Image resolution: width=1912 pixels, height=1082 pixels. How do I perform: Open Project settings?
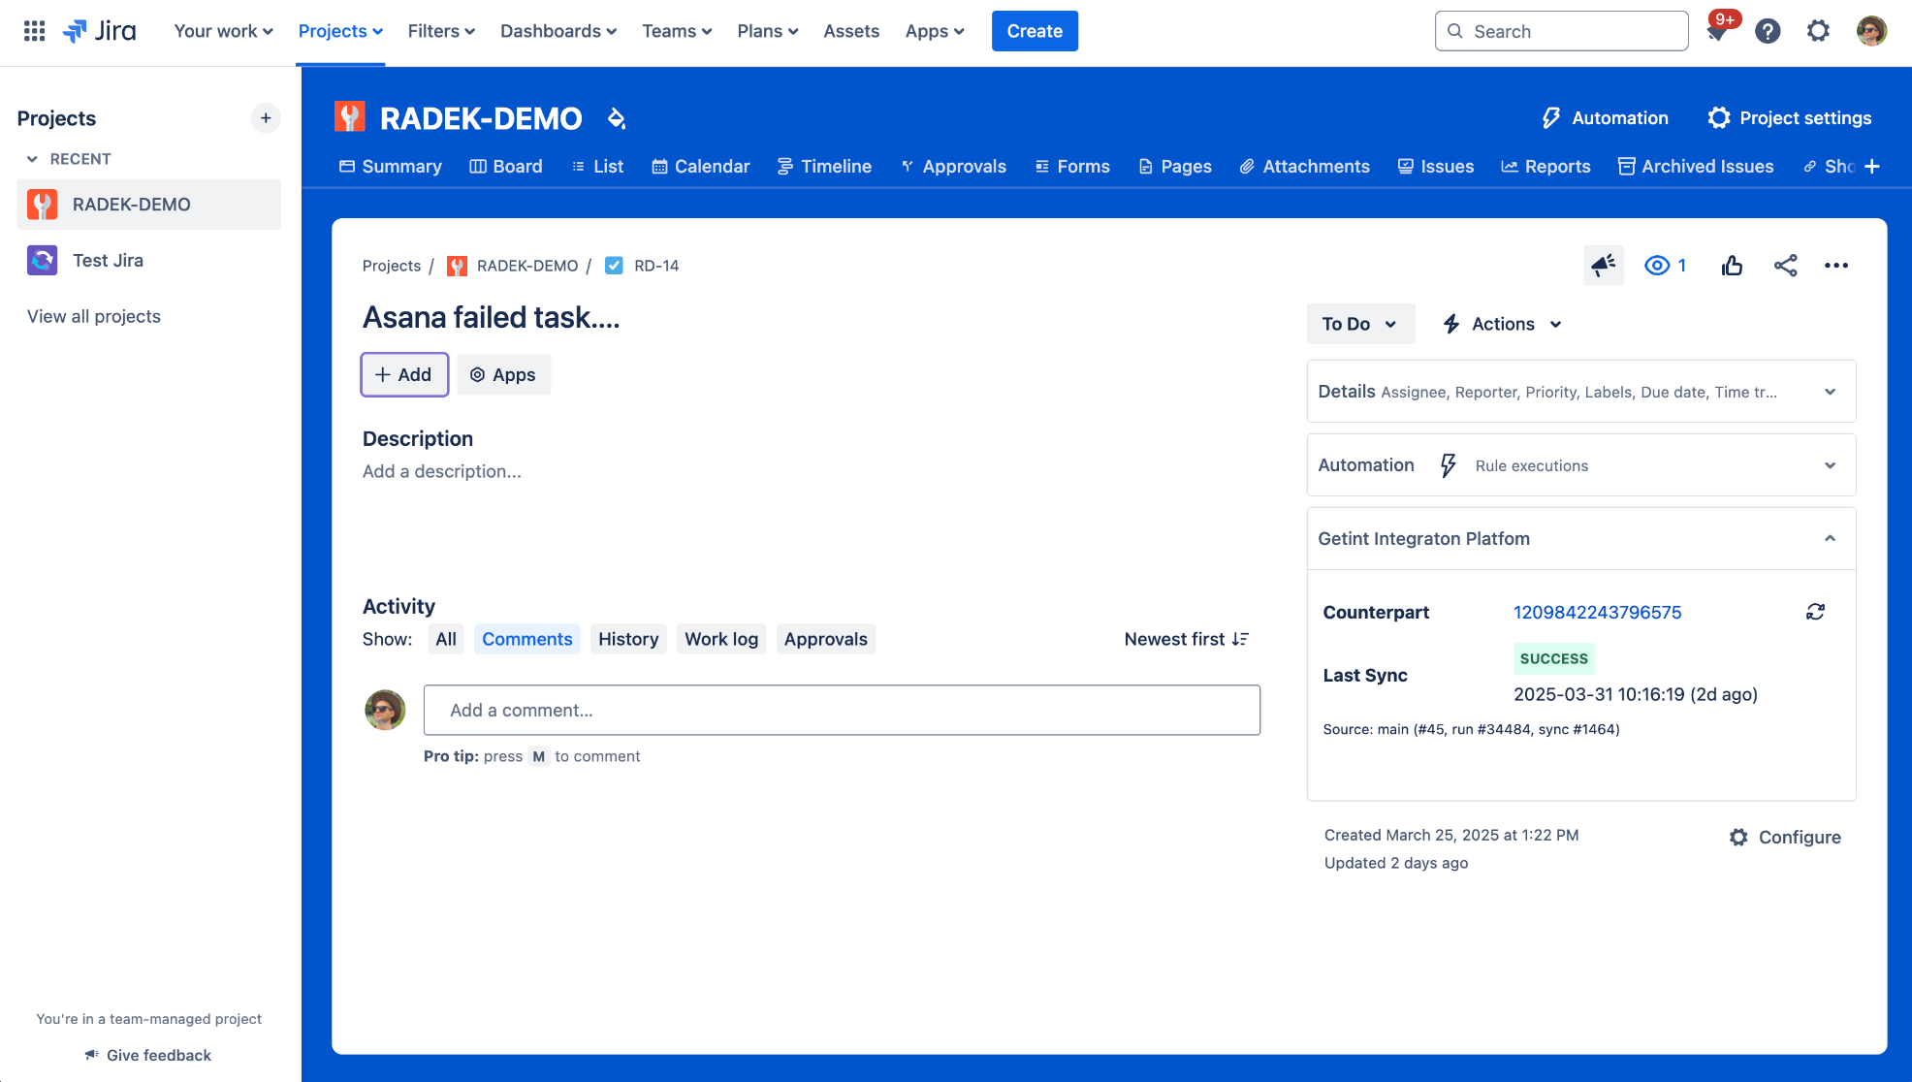[1790, 118]
